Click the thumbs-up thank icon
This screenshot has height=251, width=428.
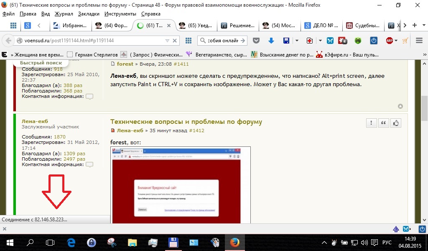(395, 123)
